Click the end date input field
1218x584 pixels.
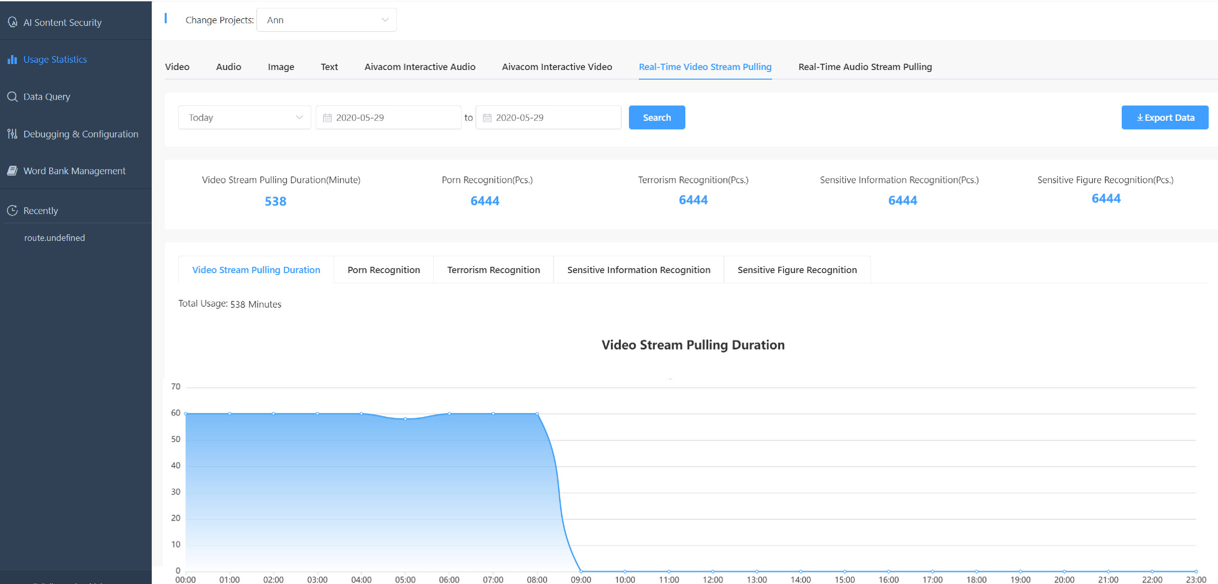553,118
